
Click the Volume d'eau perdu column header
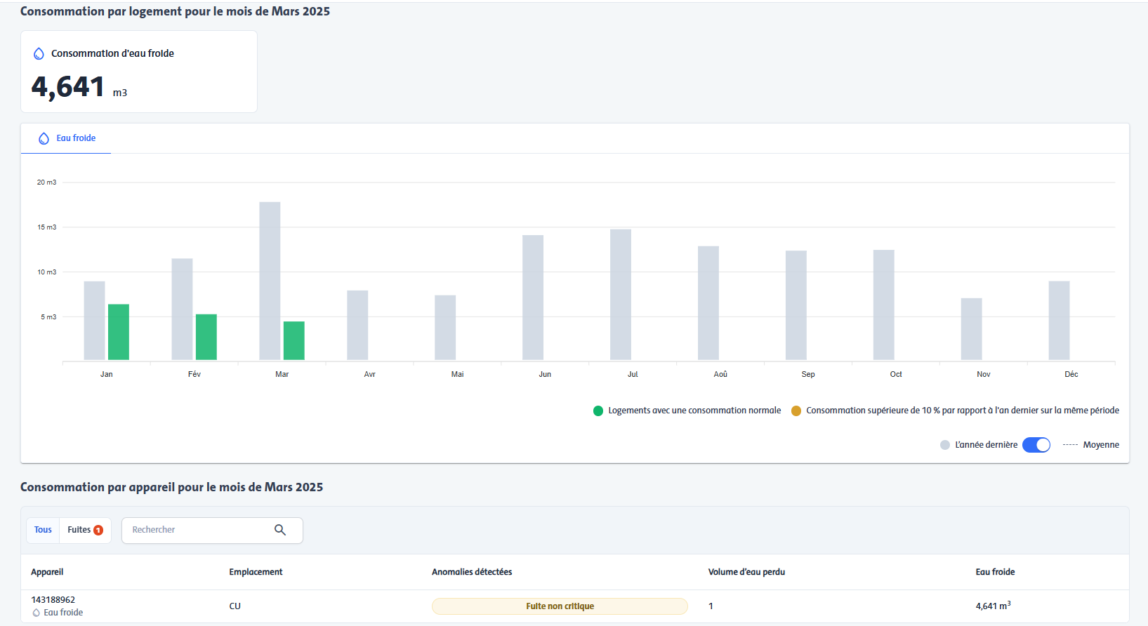pos(746,572)
